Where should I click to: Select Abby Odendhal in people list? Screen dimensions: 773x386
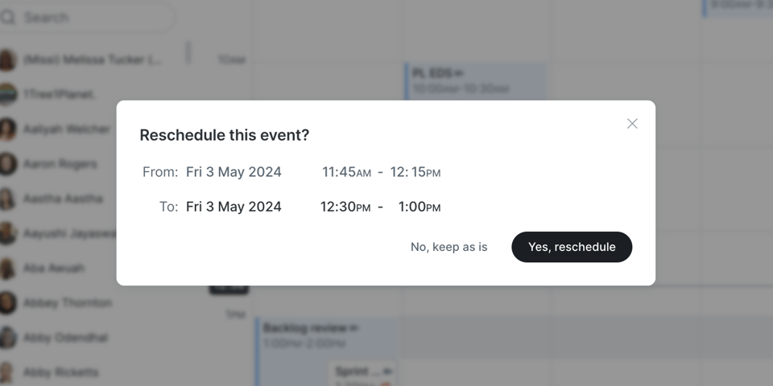(65, 338)
